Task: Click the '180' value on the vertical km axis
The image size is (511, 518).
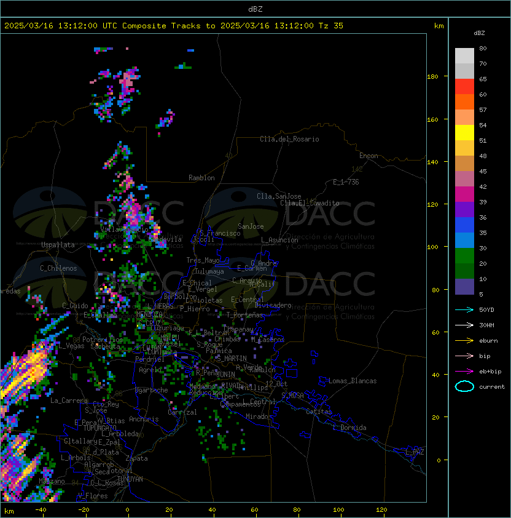Action: (x=432, y=77)
